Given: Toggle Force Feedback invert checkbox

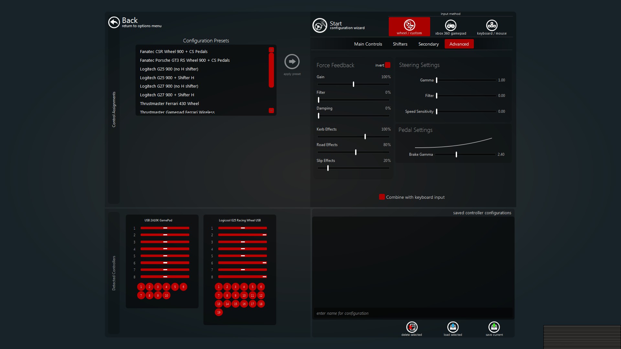Looking at the screenshot, I should tap(387, 65).
